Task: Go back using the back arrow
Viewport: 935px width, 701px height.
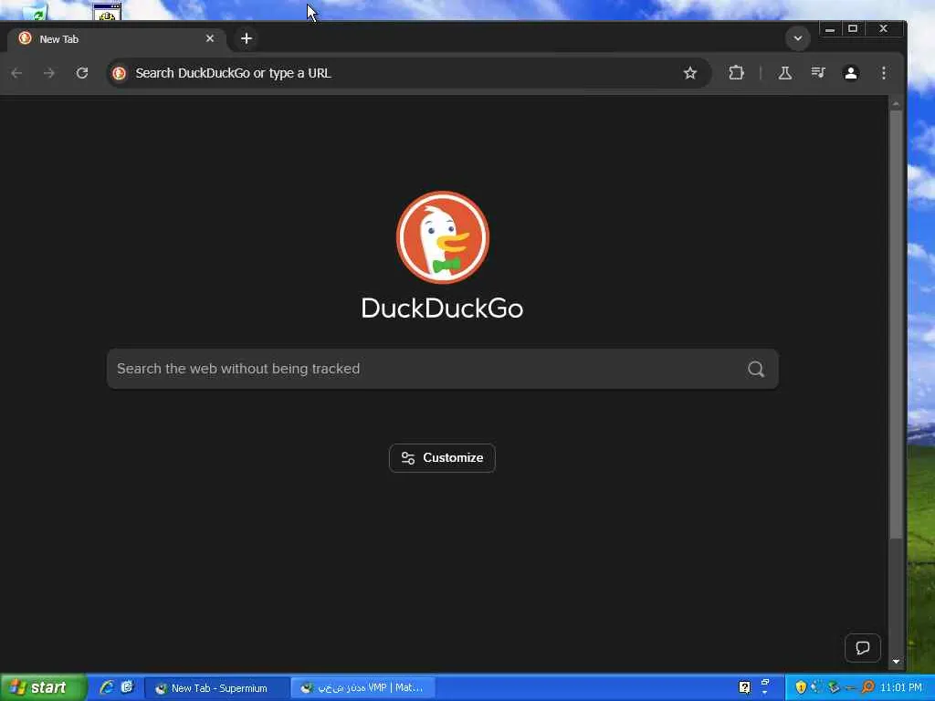Action: (x=16, y=73)
